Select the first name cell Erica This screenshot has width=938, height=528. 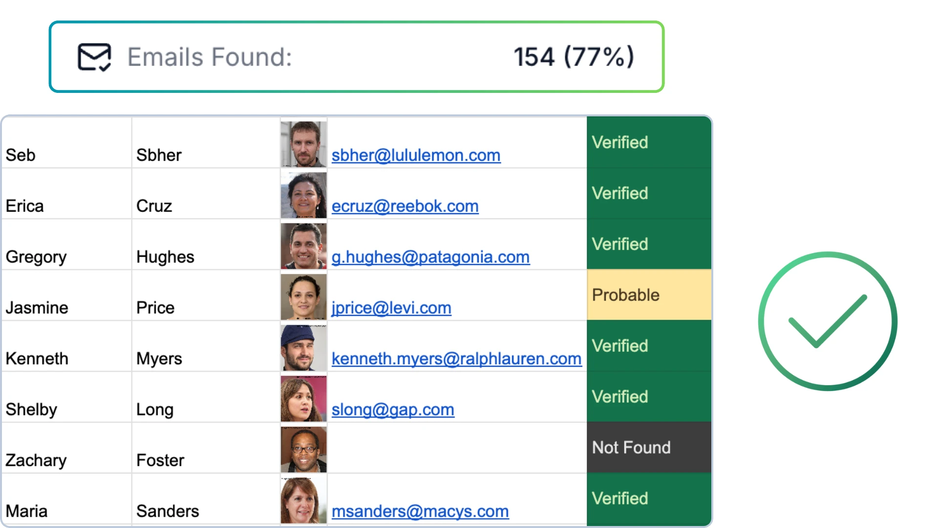pos(66,193)
